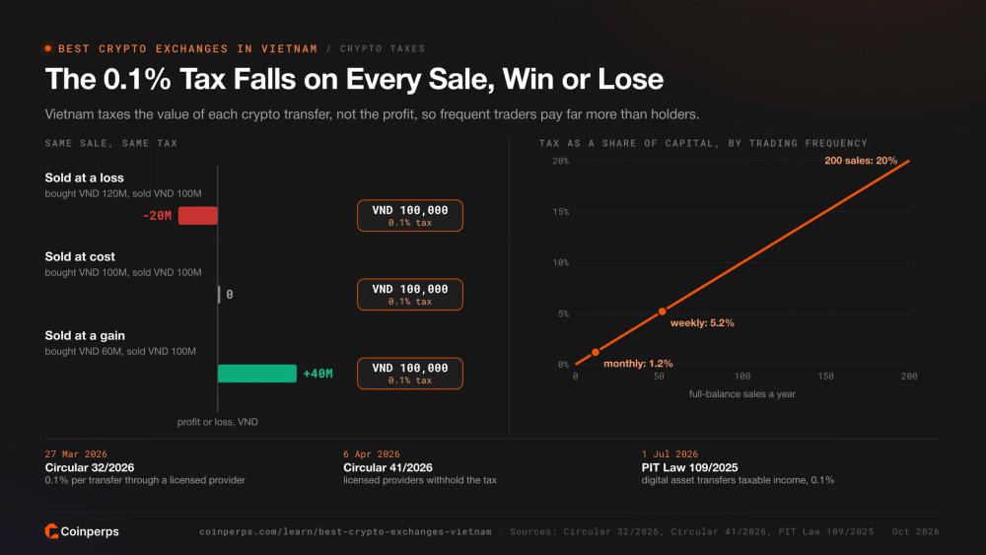986x555 pixels.
Task: Select the weekly 5.2% data point
Action: [x=663, y=312]
